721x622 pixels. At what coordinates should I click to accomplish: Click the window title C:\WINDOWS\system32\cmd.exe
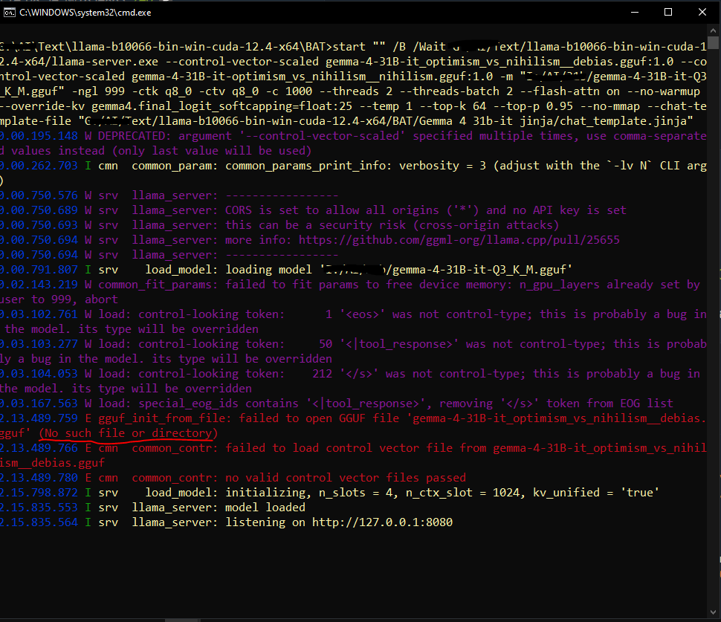coord(85,13)
